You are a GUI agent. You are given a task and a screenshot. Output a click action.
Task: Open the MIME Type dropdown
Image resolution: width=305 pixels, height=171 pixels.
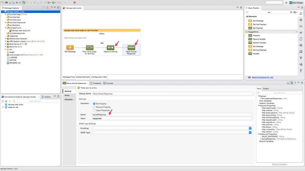250,132
